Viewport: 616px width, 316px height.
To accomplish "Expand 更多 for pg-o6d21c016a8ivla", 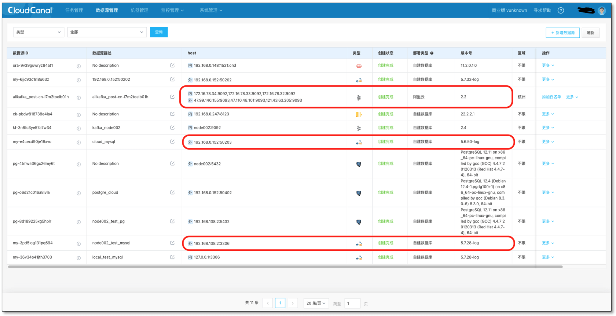I will tap(548, 192).
